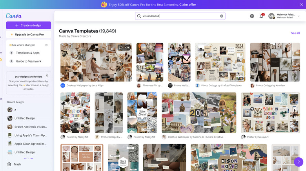Screen dimensions: 306x171
Task: Open the Make it Happen template thumbnail
Action: [123, 157]
